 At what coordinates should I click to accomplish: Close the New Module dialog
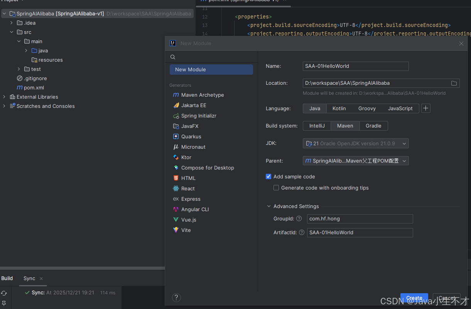point(461,44)
